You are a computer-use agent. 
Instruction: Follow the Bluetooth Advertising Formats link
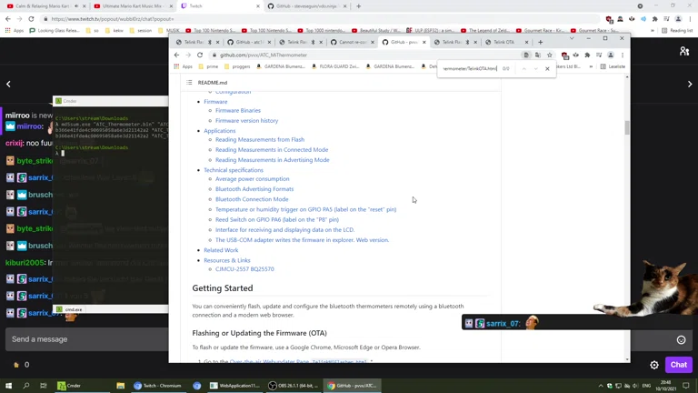[254, 189]
